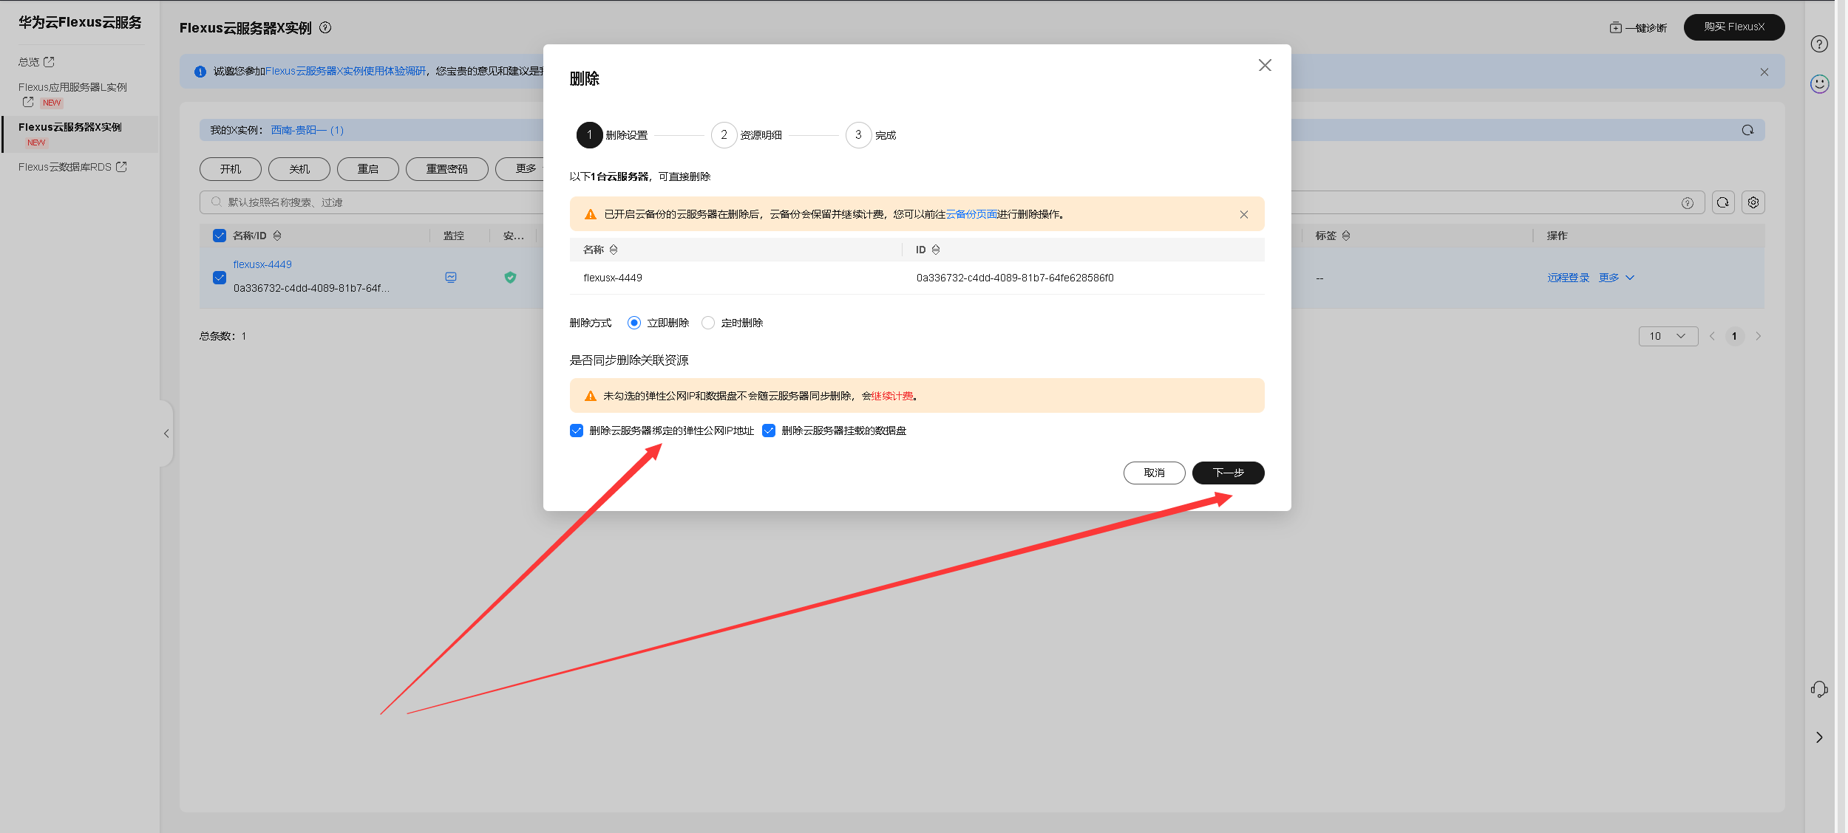Toggle the select-all checkbox in table header
The width and height of the screenshot is (1848, 833).
[x=220, y=236]
